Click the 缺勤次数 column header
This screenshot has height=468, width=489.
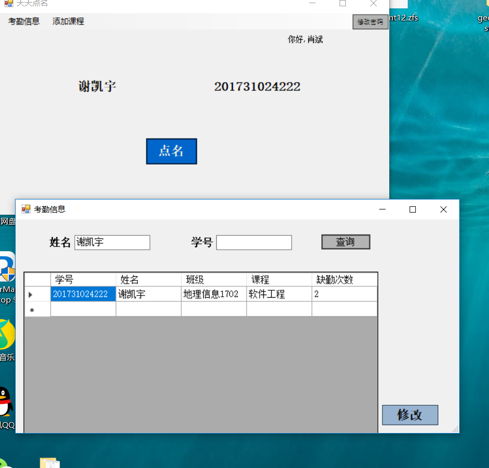[345, 279]
